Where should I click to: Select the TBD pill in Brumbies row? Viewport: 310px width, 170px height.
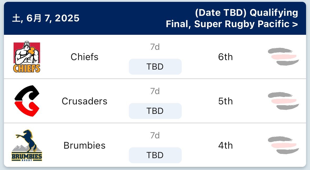(155, 155)
